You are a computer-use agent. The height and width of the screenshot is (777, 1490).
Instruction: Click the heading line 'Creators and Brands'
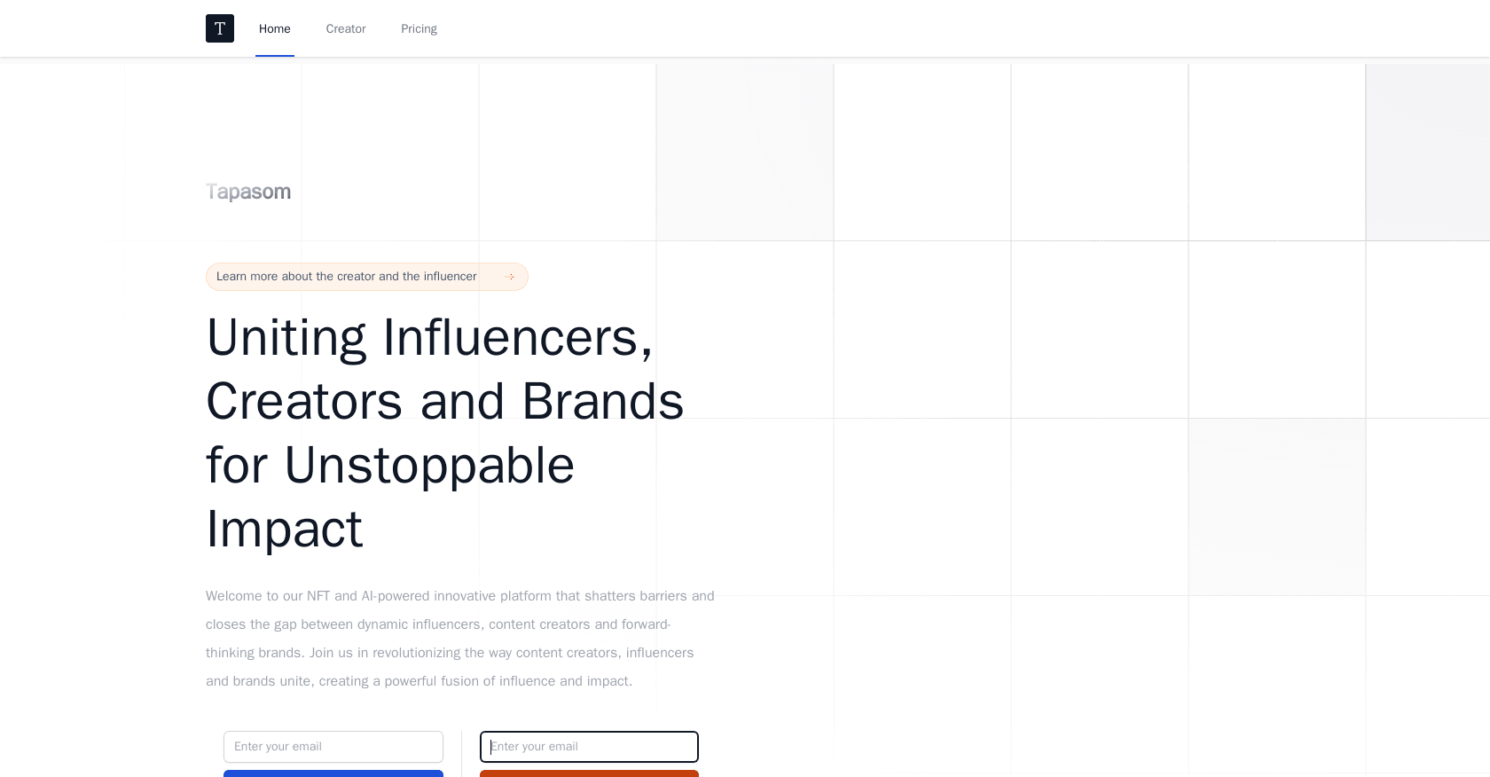(x=445, y=401)
